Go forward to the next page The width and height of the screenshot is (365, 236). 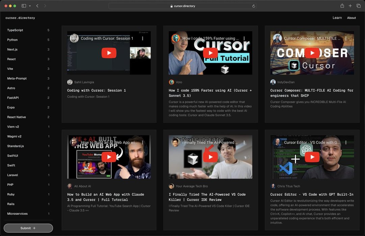(x=45, y=6)
